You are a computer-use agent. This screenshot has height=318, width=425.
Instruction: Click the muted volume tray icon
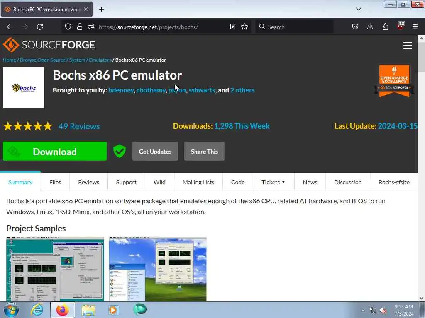pos(383,311)
